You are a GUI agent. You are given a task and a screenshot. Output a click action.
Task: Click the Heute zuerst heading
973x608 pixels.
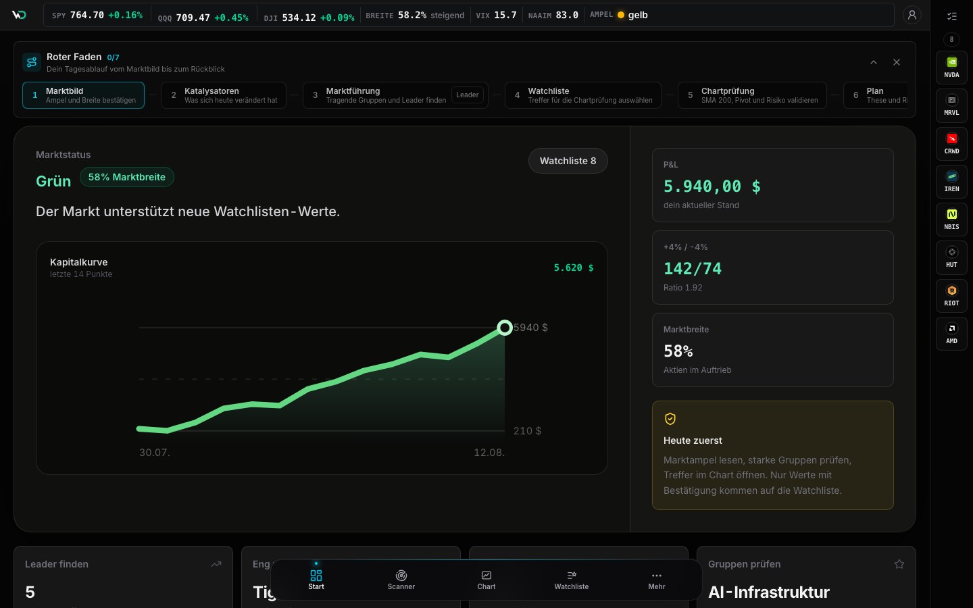693,440
